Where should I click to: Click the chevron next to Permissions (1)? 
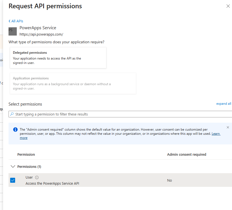click(13, 166)
